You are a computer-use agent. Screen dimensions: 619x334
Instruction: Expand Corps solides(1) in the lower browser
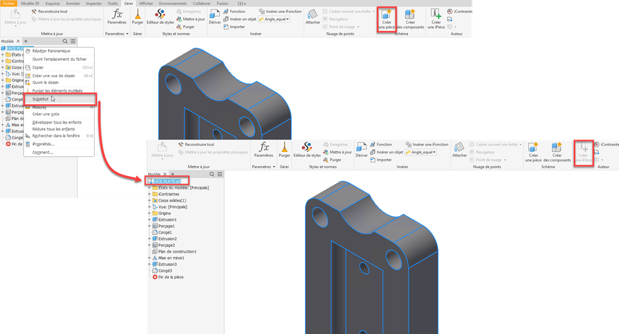tap(149, 200)
